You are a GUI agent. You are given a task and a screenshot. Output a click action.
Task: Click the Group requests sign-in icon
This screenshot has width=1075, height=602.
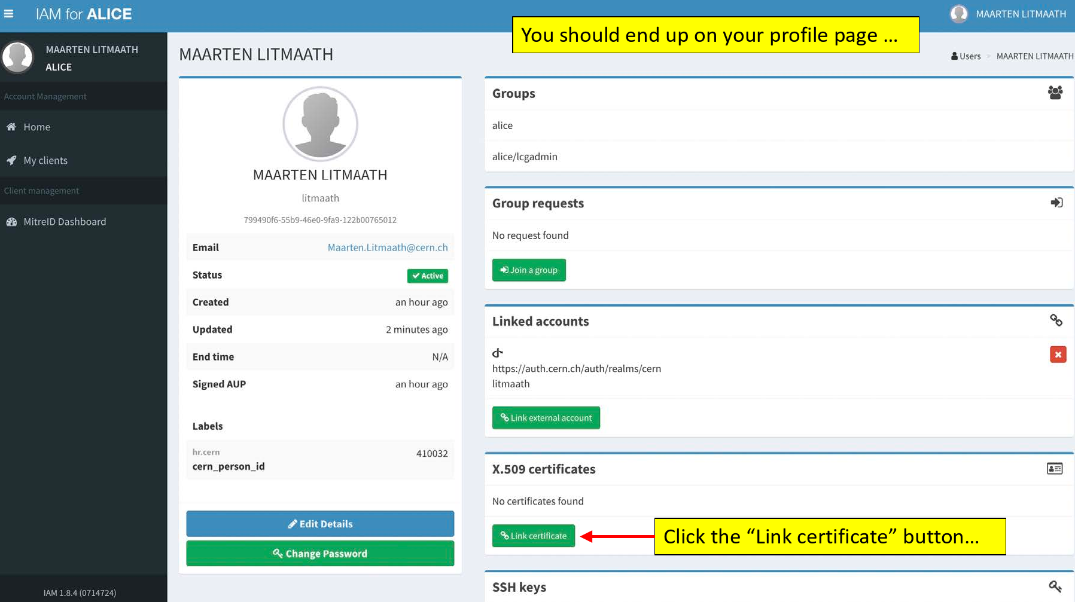tap(1056, 203)
